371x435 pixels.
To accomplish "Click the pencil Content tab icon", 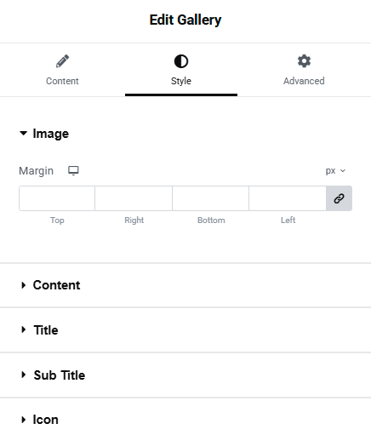I will 62,61.
